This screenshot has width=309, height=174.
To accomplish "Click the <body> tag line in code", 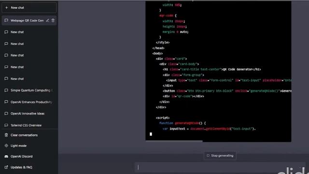I will pos(157,53).
